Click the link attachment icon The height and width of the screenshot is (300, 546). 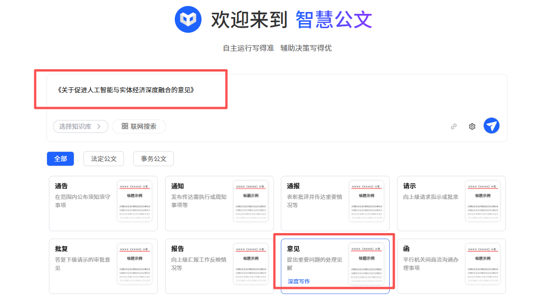[453, 126]
